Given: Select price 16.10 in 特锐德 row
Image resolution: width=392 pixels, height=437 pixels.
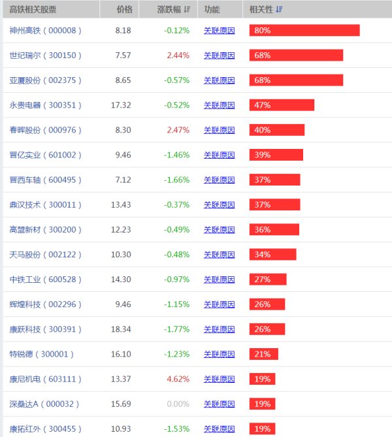Looking at the screenshot, I should [x=121, y=354].
